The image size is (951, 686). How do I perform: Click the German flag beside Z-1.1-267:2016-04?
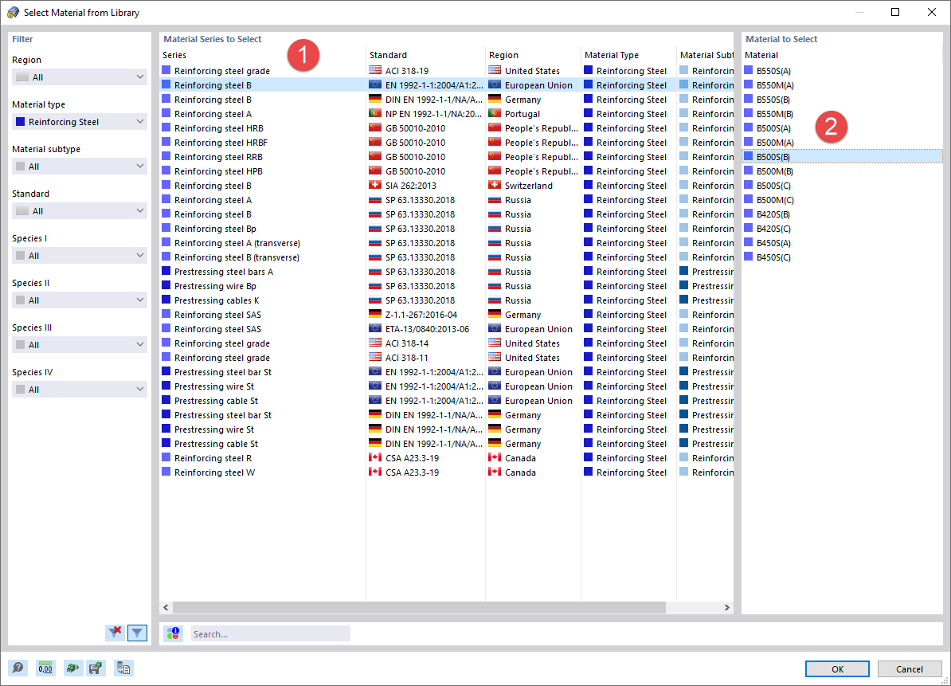coord(375,314)
